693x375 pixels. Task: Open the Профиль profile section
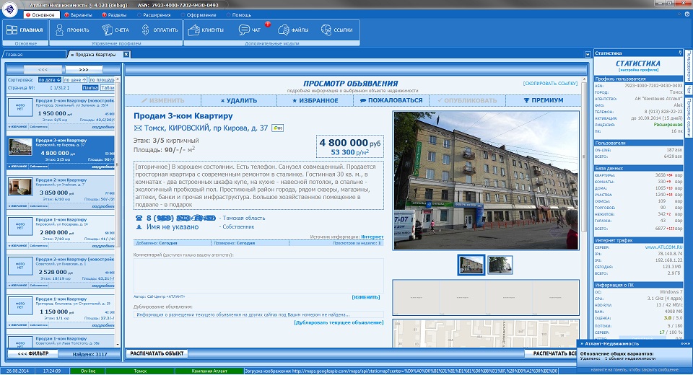[72, 30]
